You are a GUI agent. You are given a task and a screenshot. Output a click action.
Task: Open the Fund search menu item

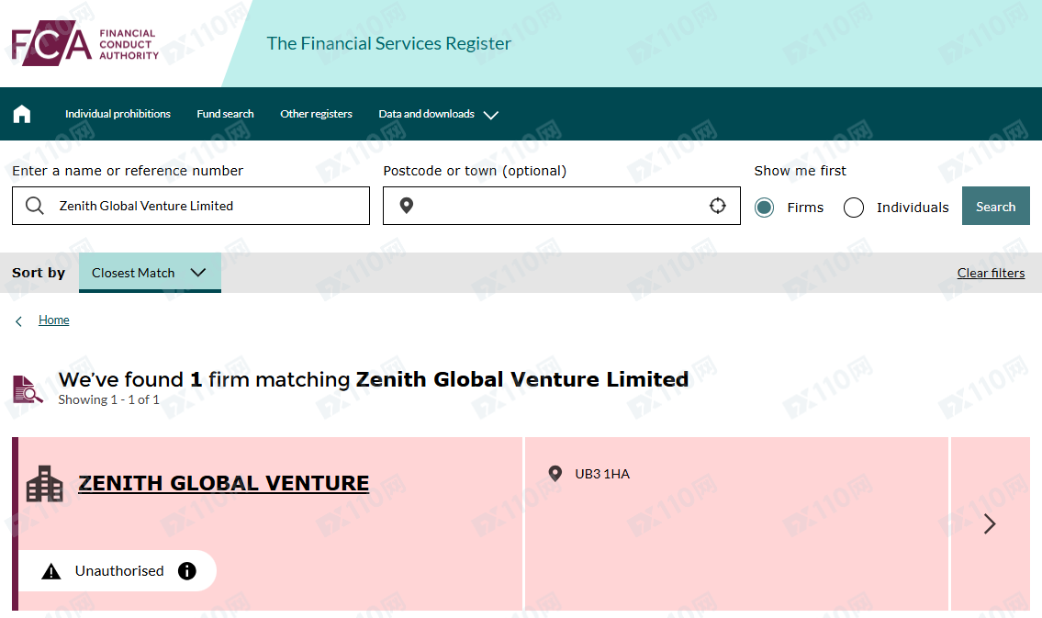(x=225, y=114)
